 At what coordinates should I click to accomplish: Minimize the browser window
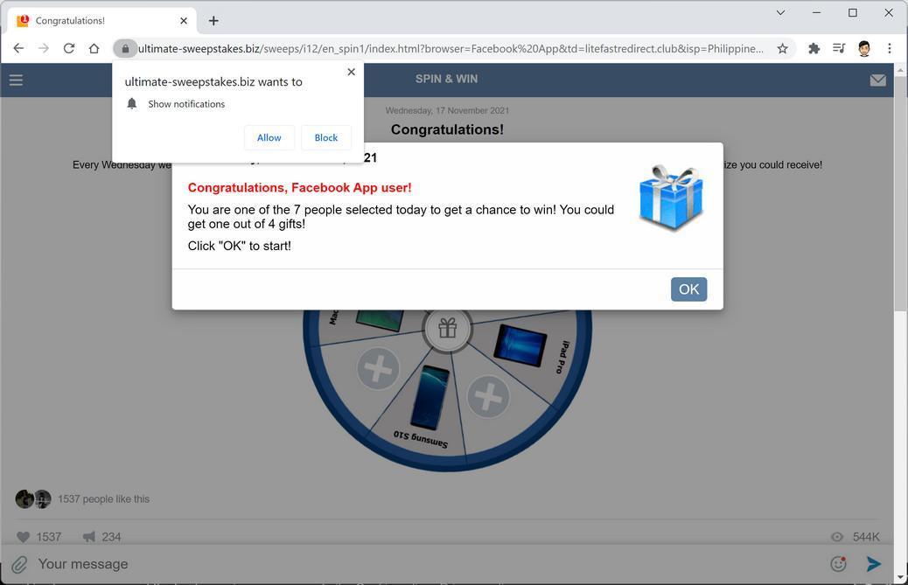click(816, 12)
